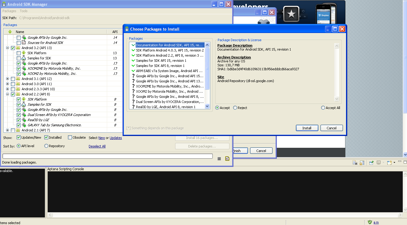Check SDK Platform API 13 checkbox
Image resolution: width=407 pixels, height=225 pixels.
19,53
